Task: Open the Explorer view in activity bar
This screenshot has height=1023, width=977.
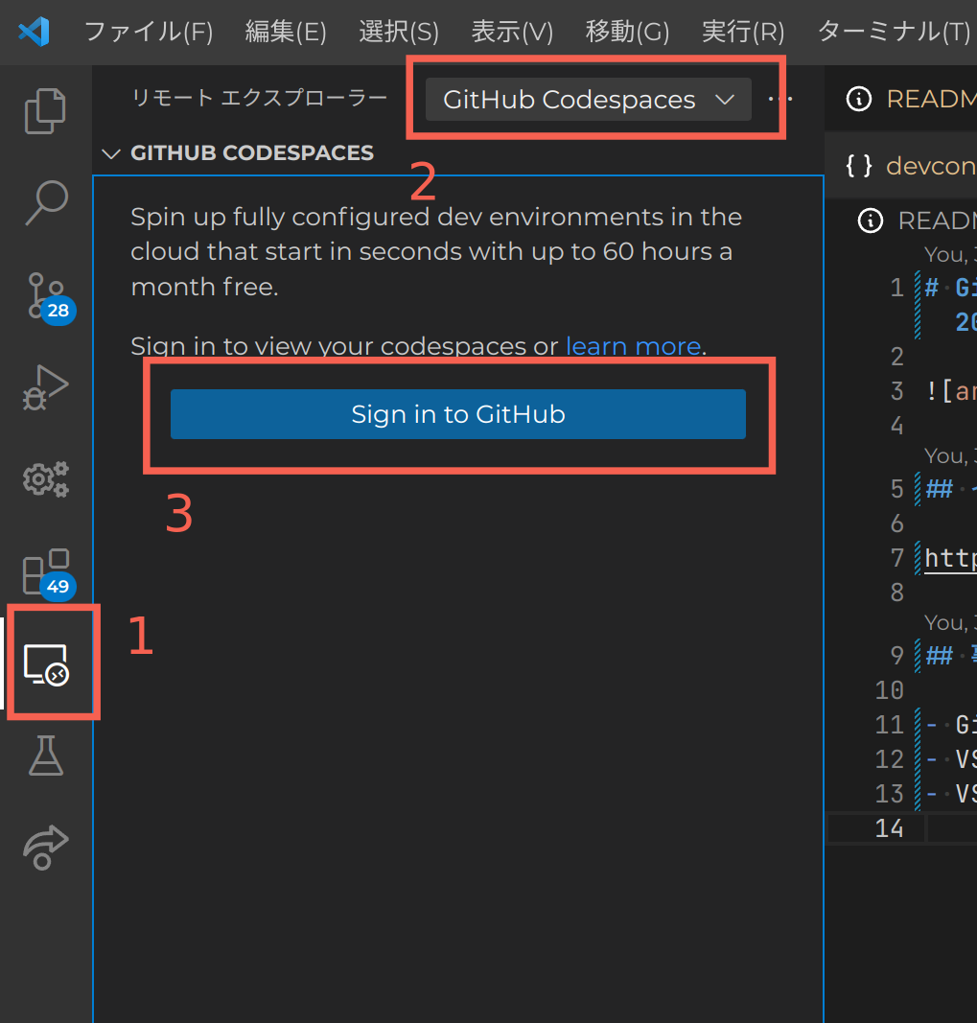Action: click(46, 110)
